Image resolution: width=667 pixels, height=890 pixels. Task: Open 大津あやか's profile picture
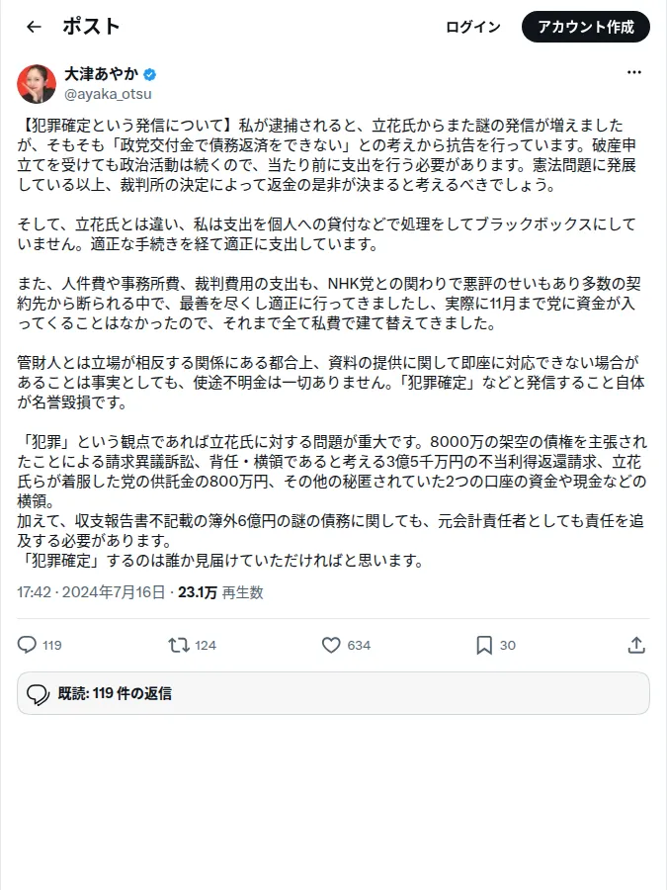37,84
